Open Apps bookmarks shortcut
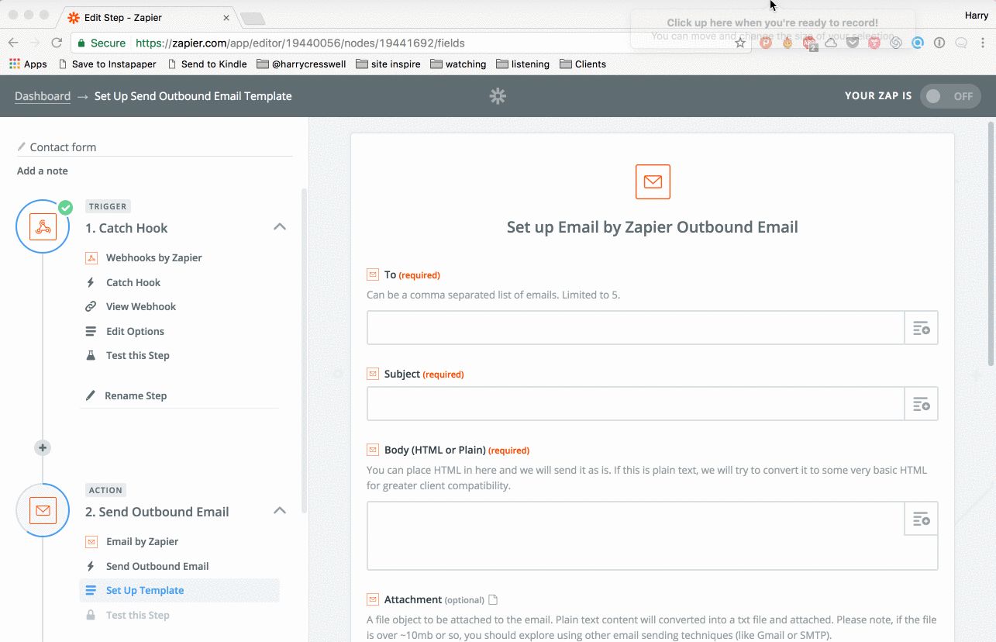Viewport: 996px width, 642px height. pos(28,64)
